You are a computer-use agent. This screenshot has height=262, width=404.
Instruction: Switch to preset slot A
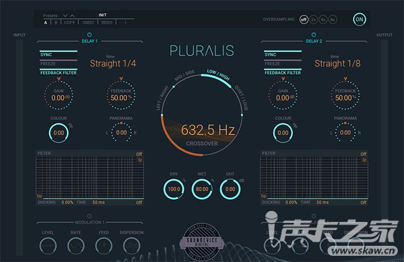click(45, 22)
